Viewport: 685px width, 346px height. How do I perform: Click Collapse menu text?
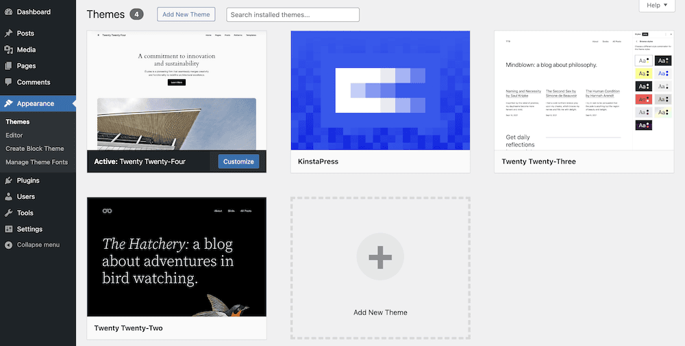coord(38,245)
